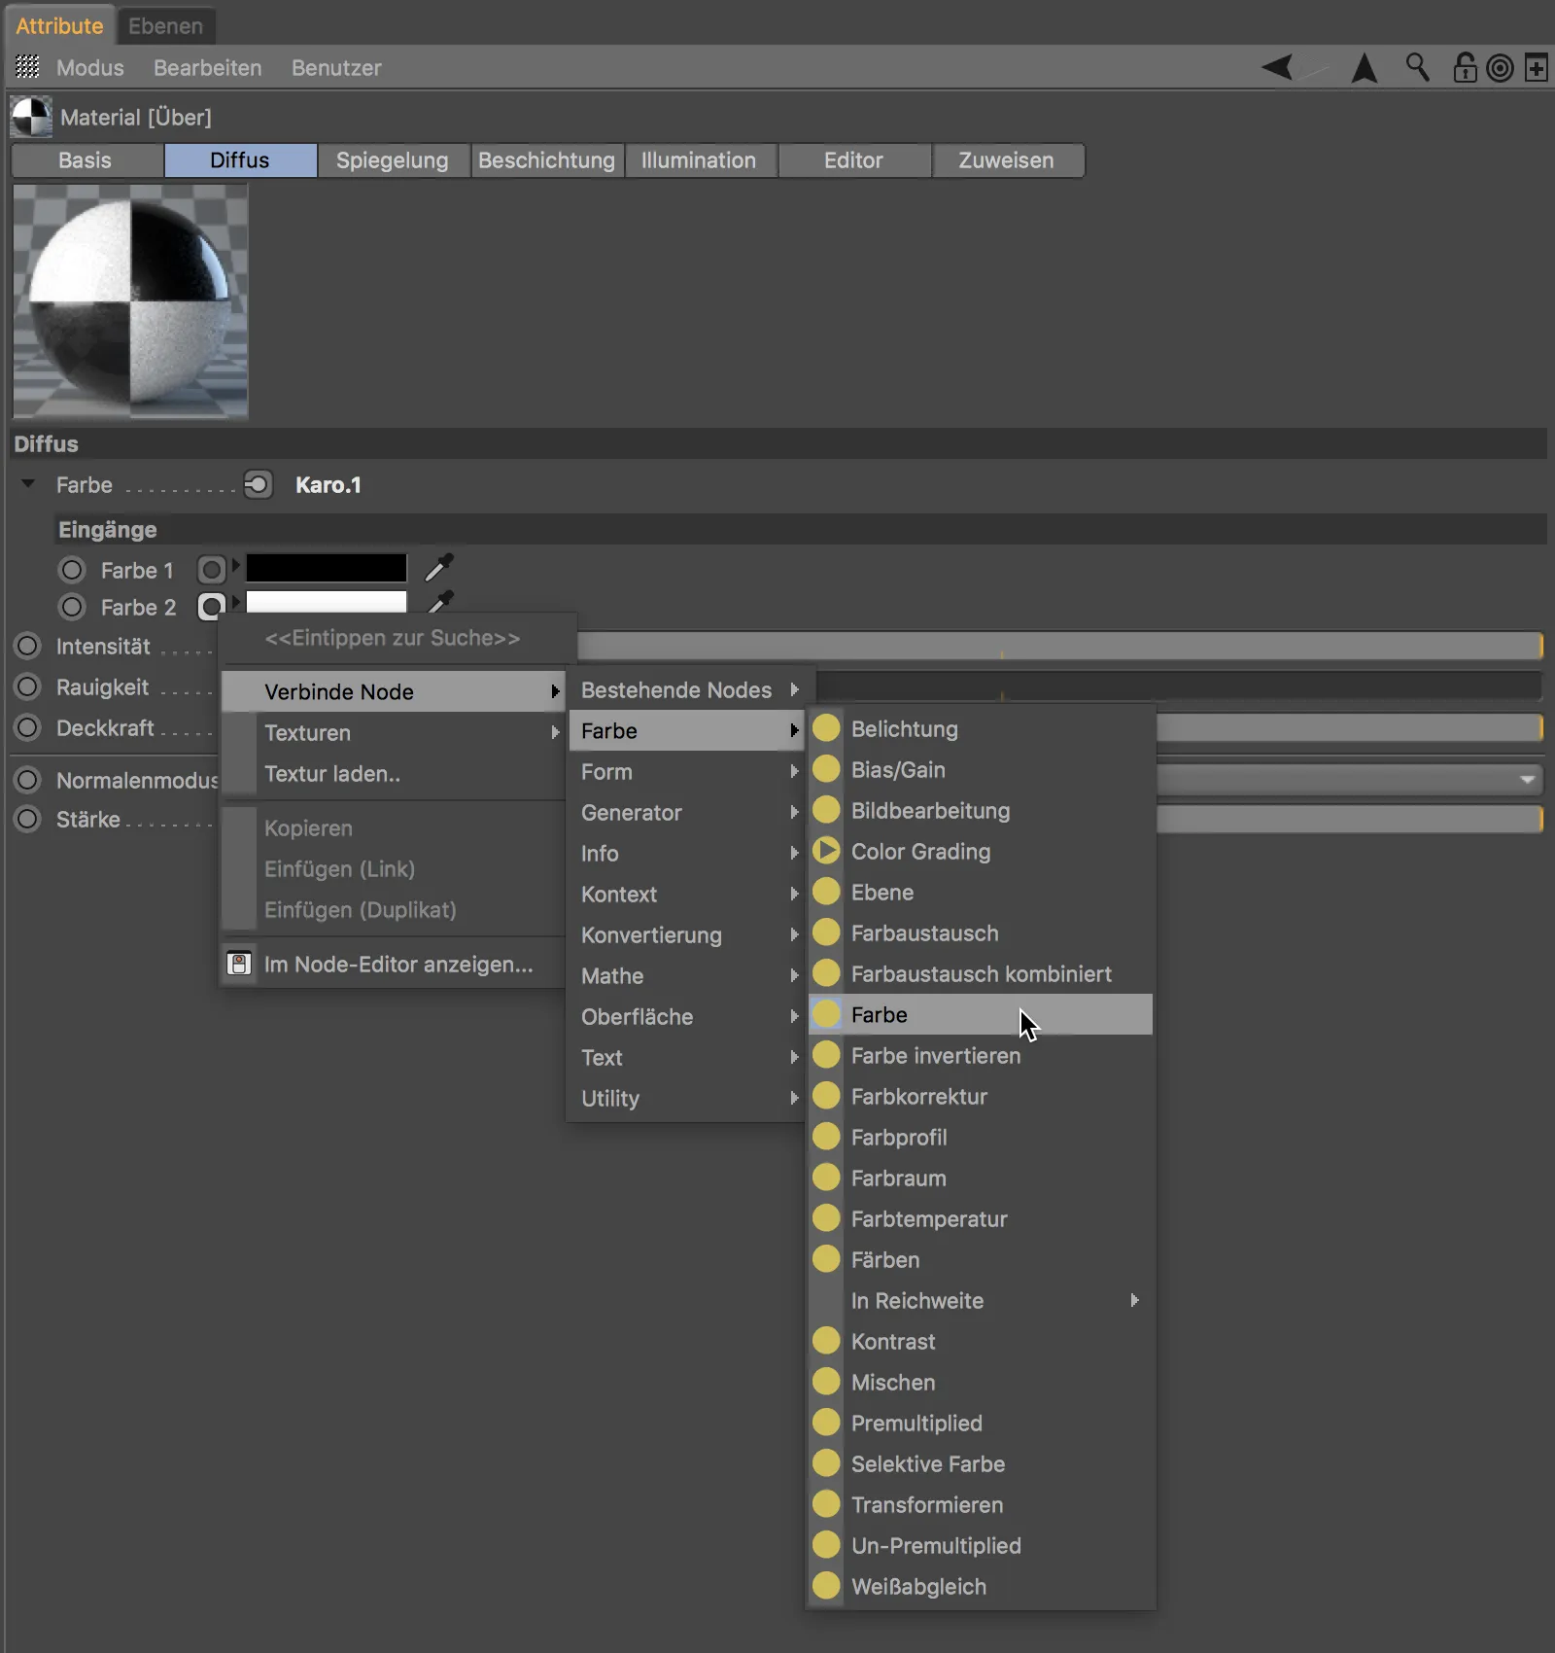Expand the Texturen submenu
The width and height of the screenshot is (1555, 1653).
394,732
